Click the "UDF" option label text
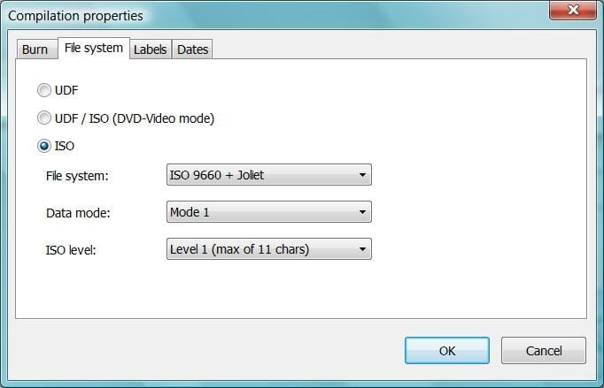 pyautogui.click(x=66, y=90)
